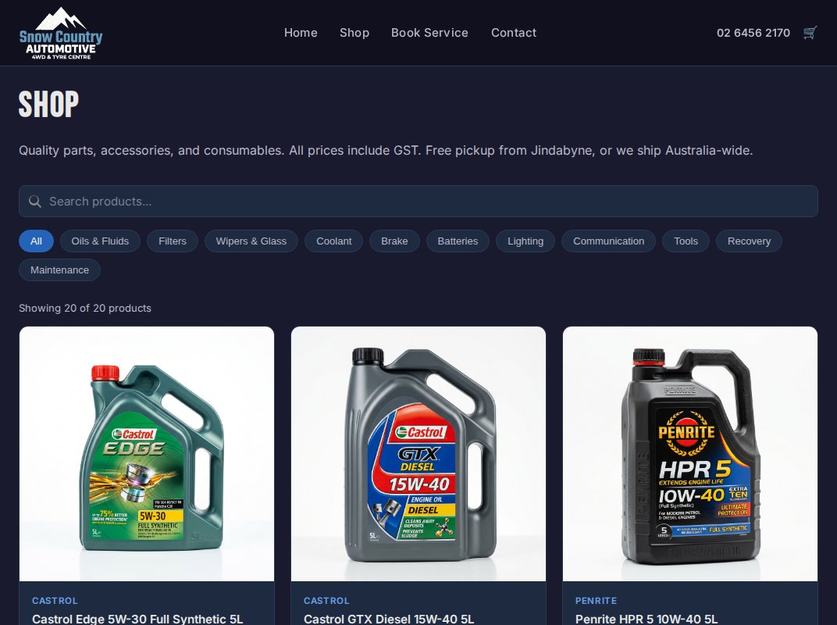Filter by Batteries
This screenshot has width=837, height=625.
point(458,241)
